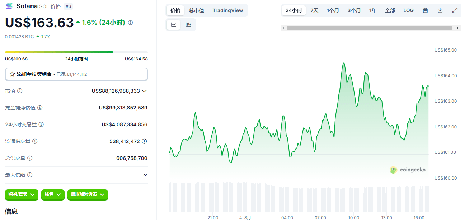Screen dimensions: 474x220
Task: Click the 606,758,700 total supply value
Action: coord(132,158)
